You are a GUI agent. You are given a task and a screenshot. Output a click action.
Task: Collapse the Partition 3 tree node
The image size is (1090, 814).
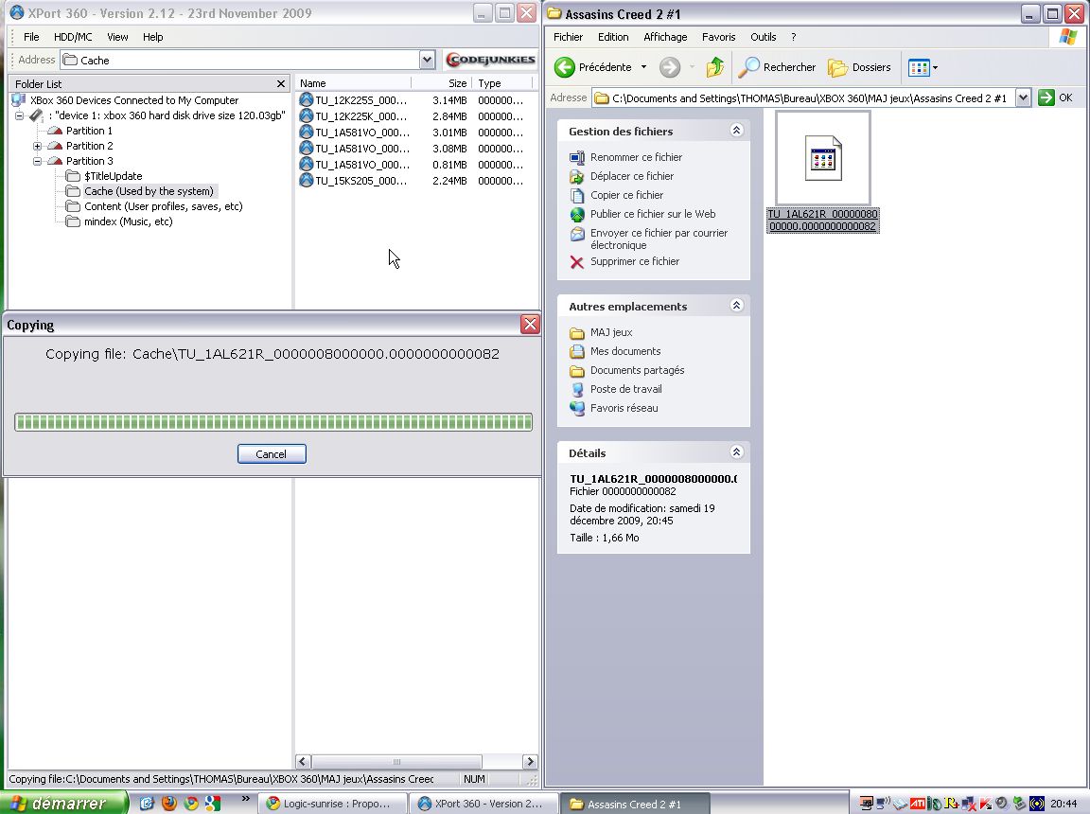tap(37, 161)
